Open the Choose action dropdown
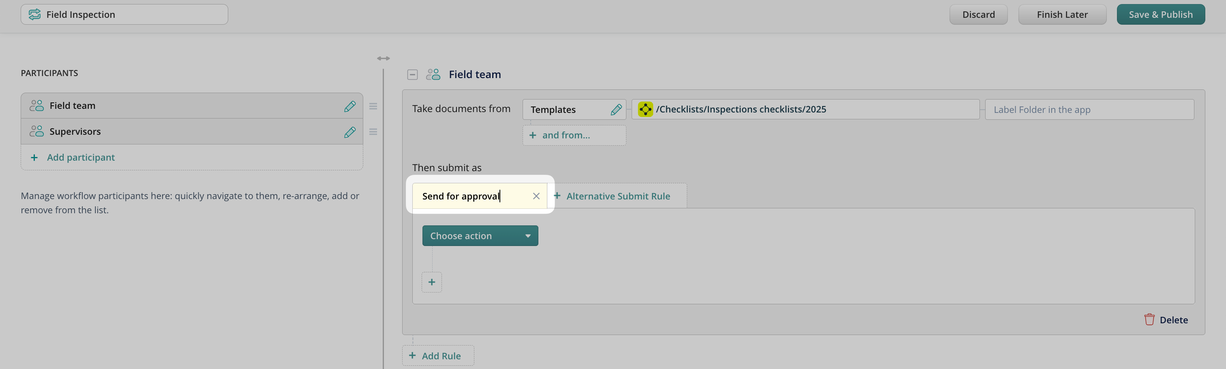 point(480,235)
